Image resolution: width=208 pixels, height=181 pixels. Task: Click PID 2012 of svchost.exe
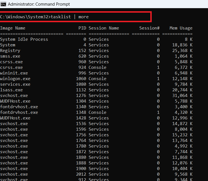click(81, 174)
